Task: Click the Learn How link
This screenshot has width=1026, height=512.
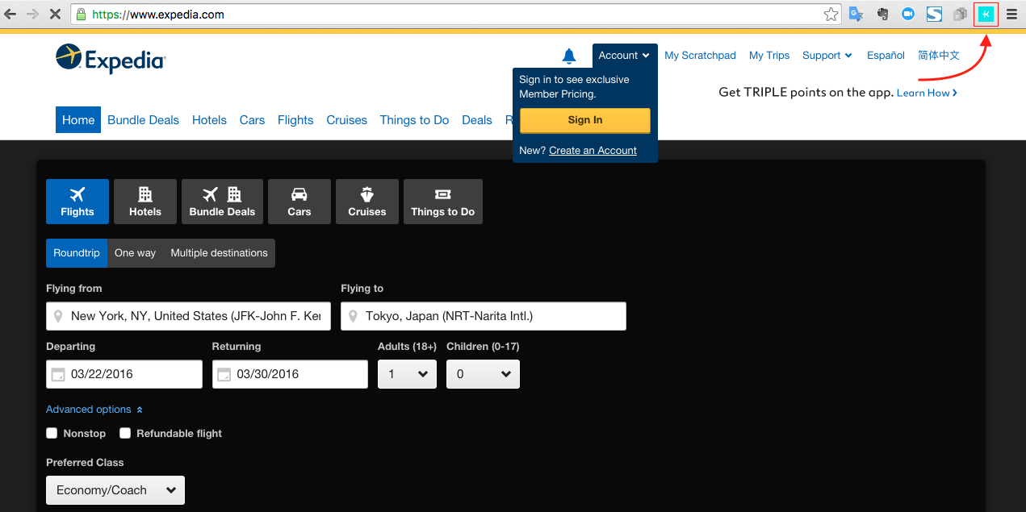Action: coord(927,93)
